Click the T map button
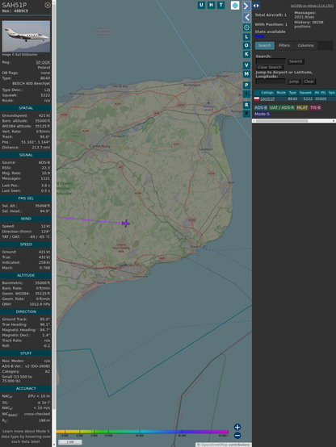The height and width of the screenshot is (447, 336). [220, 5]
